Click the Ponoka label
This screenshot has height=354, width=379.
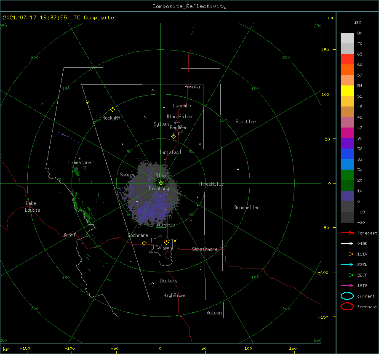coord(192,87)
